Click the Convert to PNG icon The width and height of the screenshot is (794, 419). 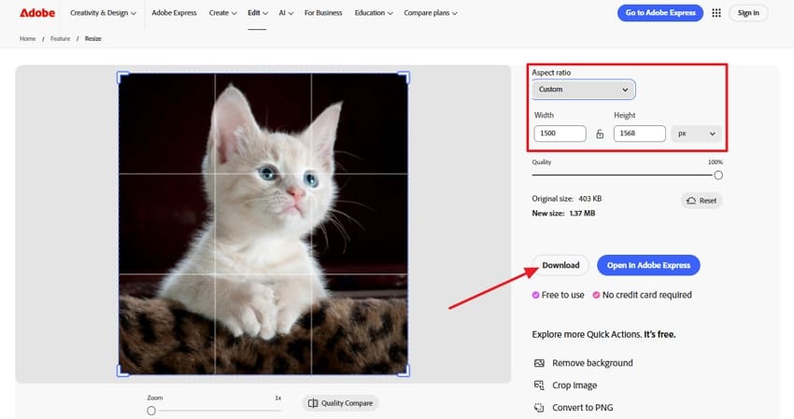tap(539, 408)
